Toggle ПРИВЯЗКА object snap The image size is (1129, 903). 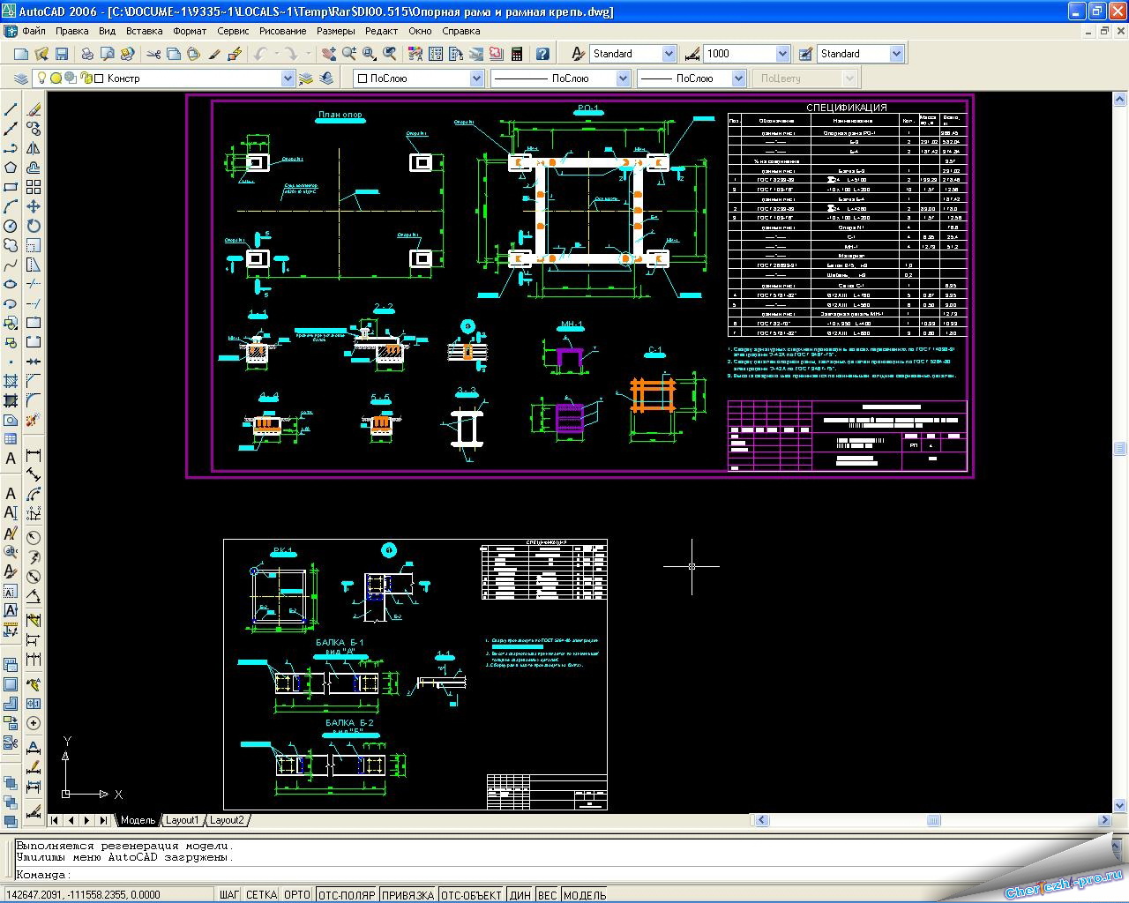407,894
